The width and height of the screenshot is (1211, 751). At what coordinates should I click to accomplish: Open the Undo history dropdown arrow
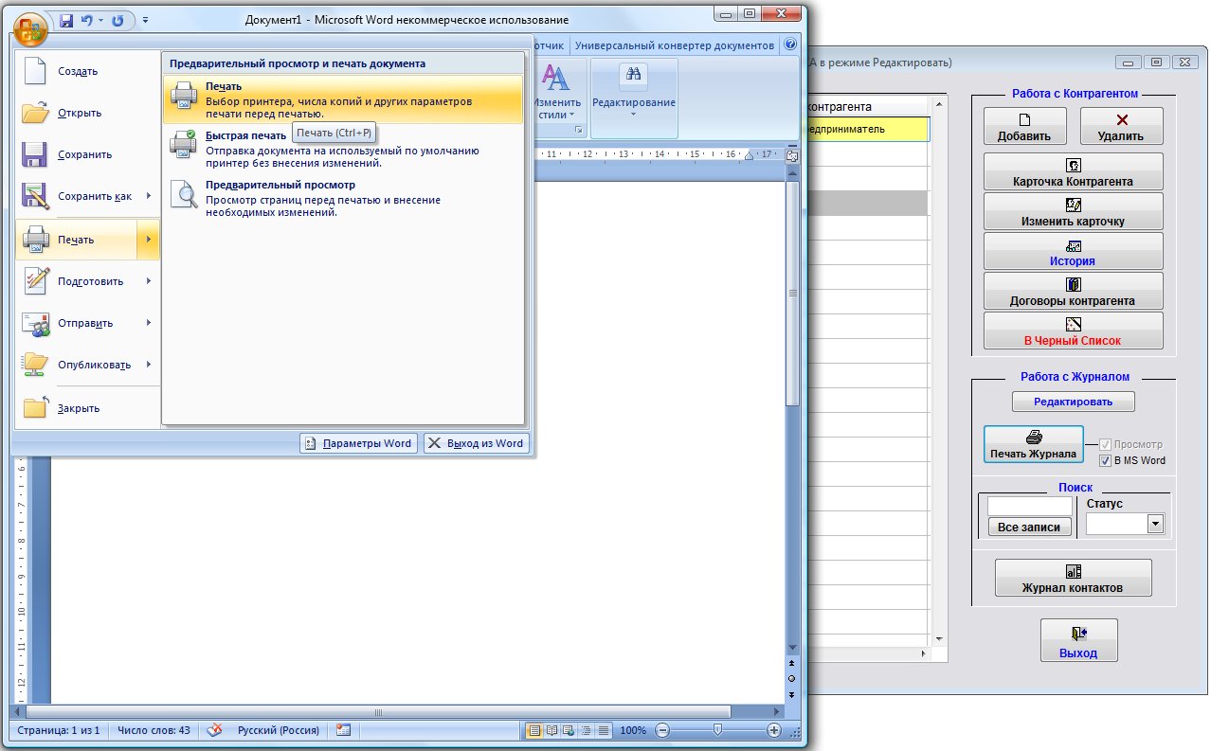99,20
